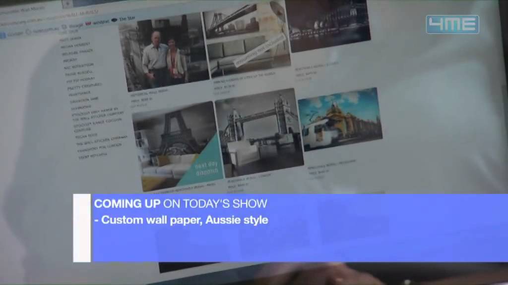Select Megan Herbert in the sidebar list
508x285 pixels.
pos(75,46)
